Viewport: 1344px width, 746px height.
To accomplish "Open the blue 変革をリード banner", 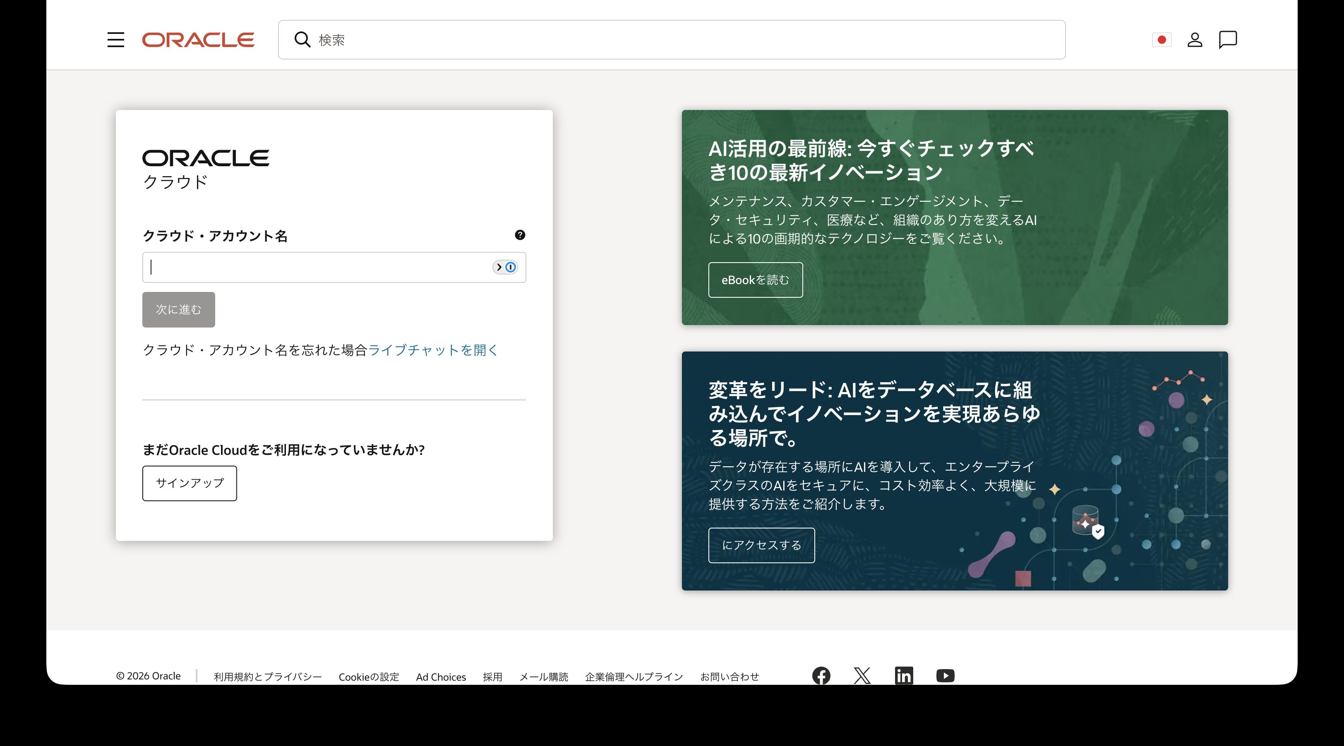I will tap(955, 471).
